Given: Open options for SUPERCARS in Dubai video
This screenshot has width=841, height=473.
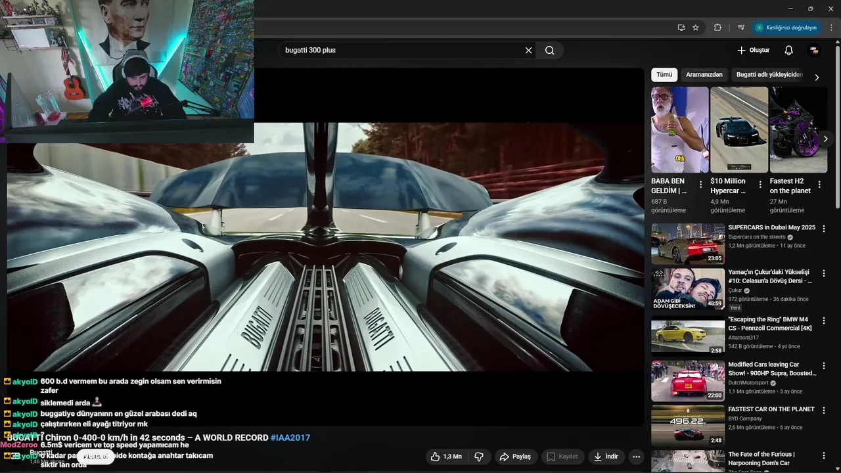Looking at the screenshot, I should [824, 229].
